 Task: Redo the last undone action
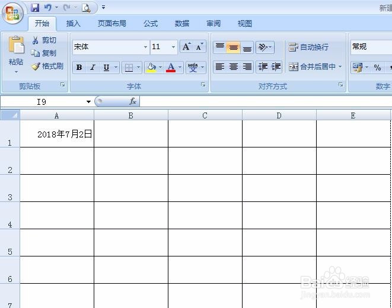[67, 8]
